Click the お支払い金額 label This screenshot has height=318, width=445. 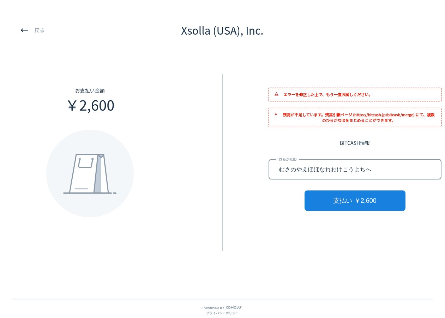(90, 91)
